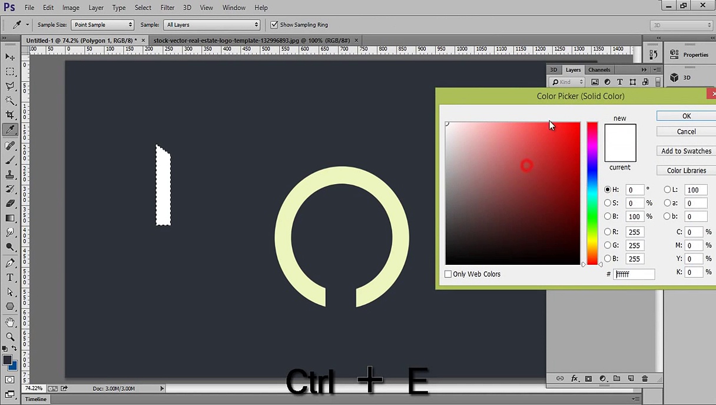Enable Only Web Colors checkbox

(x=448, y=274)
